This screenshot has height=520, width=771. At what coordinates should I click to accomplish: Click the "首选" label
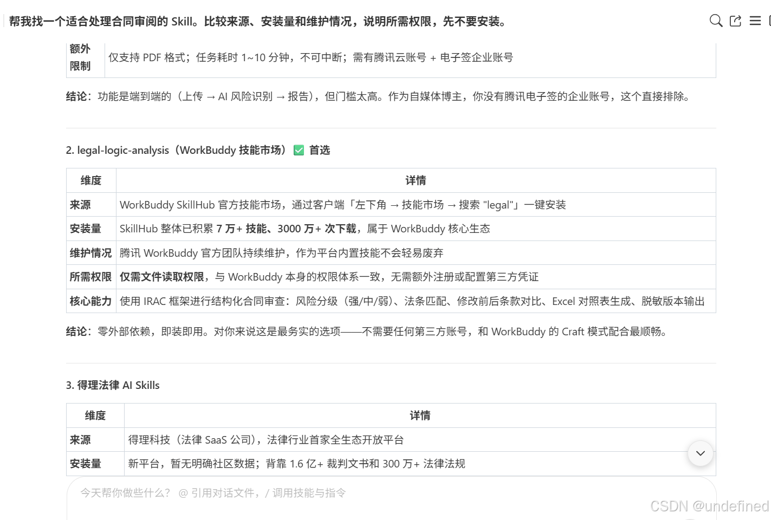[320, 150]
